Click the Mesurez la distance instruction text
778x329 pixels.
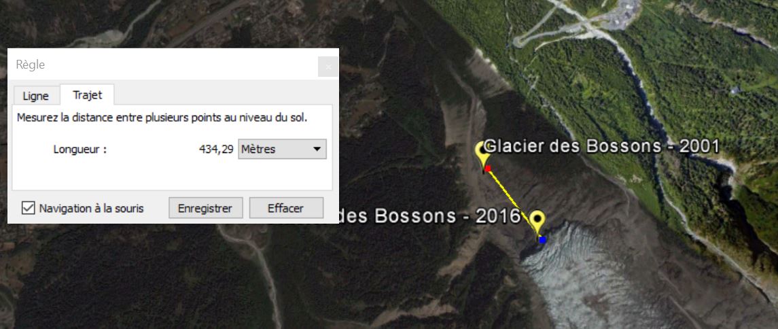click(x=162, y=118)
